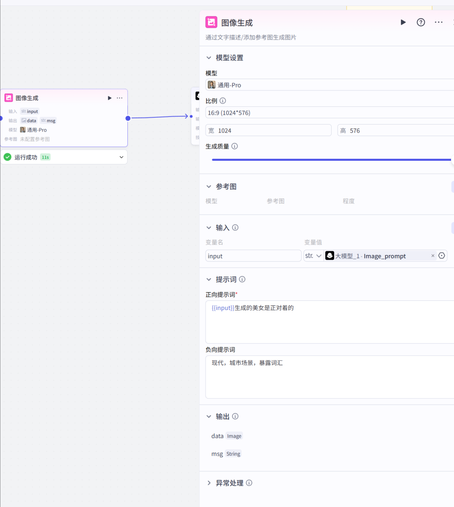Collapse the 参考图 section
The height and width of the screenshot is (507, 454).
click(x=209, y=186)
